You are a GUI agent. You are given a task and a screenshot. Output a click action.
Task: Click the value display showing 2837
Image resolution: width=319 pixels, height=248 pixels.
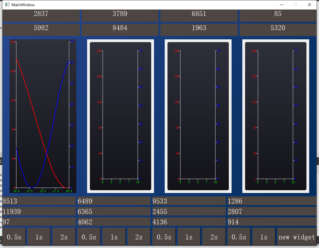point(41,14)
